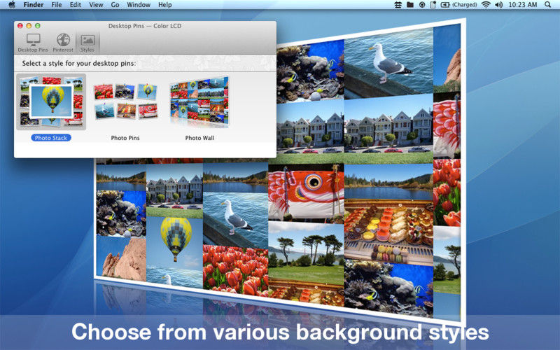Image resolution: width=560 pixels, height=350 pixels.
Task: Click the Photo Stack label
Action: [51, 138]
